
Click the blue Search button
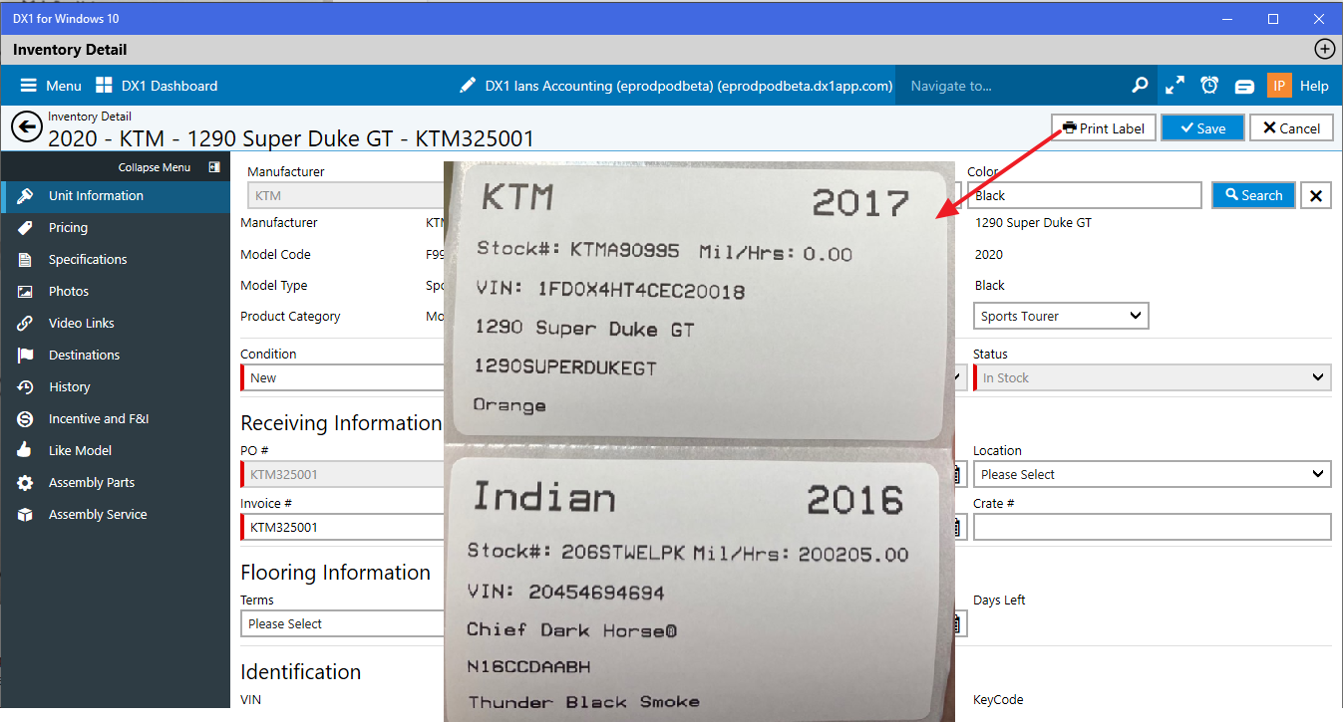1253,196
